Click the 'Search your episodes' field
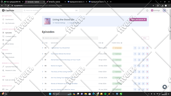171x96 pixels. point(70,38)
